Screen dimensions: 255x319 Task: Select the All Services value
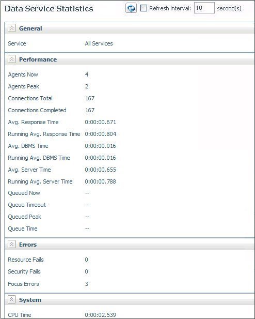pyautogui.click(x=99, y=43)
